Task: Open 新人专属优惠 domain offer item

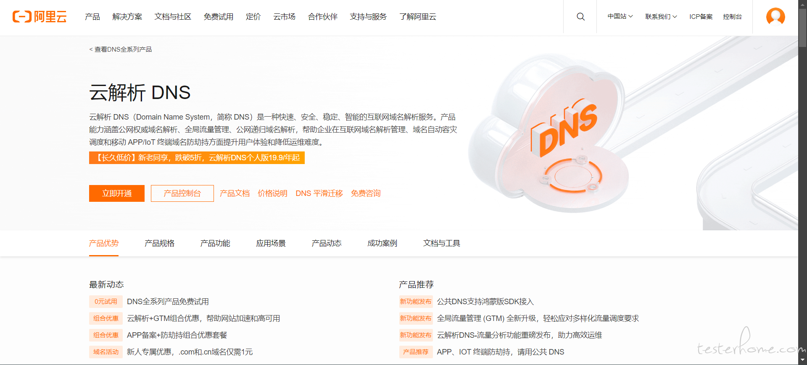Action: [x=190, y=352]
